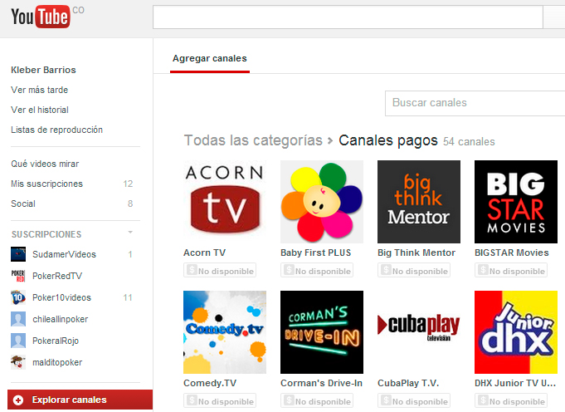This screenshot has height=412, width=565.
Task: Open PokeralRojo channel avatar icon
Action: pos(18,341)
